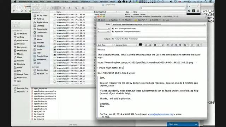Select Dropbox in Screenshots Finder sidebar

41,46
